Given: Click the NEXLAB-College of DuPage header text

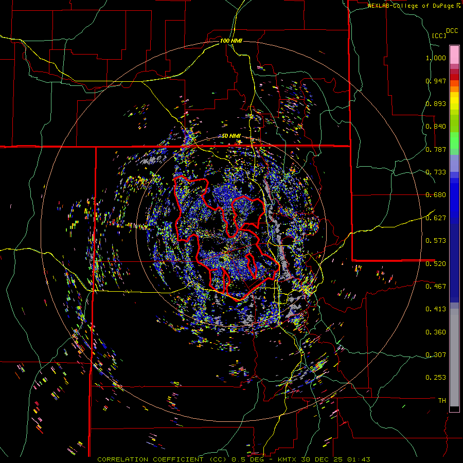Looking at the screenshot, I should [x=412, y=6].
